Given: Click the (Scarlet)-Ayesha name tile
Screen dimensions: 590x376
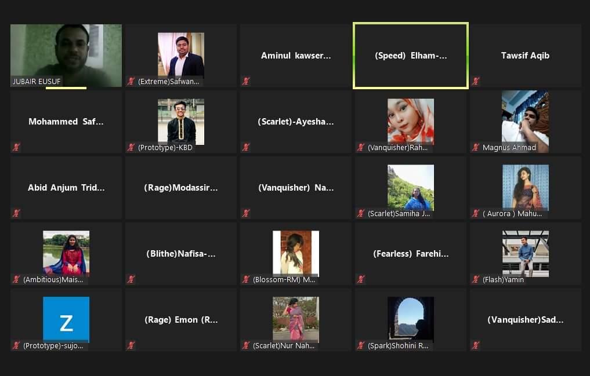Looking at the screenshot, I should pos(296,122).
